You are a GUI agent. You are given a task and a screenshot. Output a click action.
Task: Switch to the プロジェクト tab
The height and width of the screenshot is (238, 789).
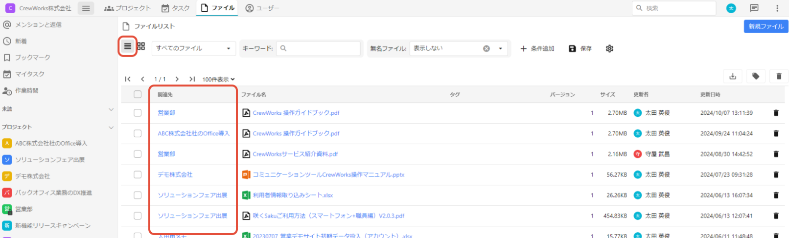tap(127, 8)
